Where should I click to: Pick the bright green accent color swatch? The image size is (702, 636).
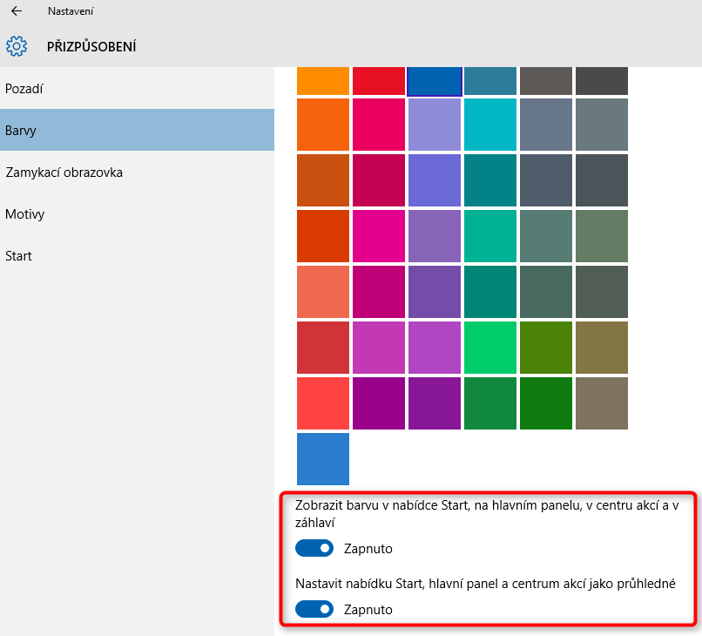tap(489, 348)
